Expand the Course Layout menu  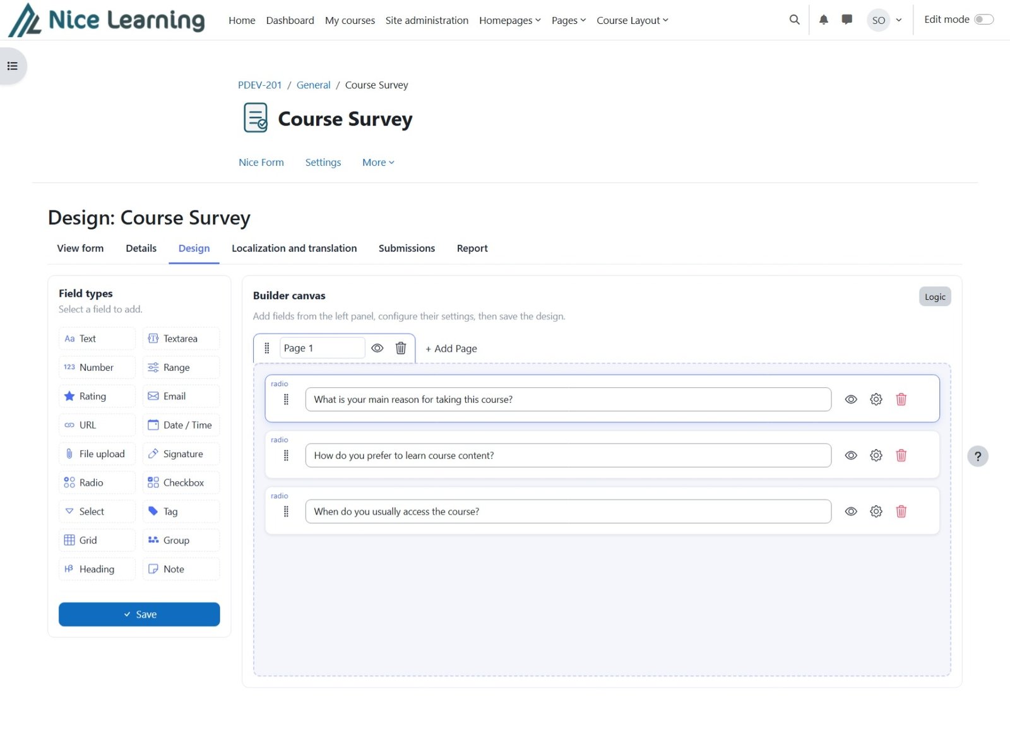click(633, 20)
